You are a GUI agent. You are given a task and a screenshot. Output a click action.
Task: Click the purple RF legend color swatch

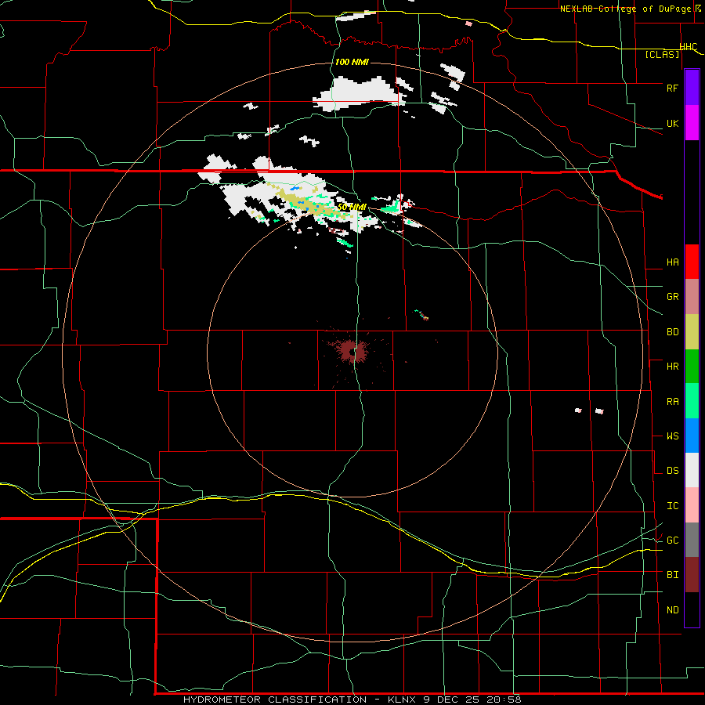click(x=692, y=88)
